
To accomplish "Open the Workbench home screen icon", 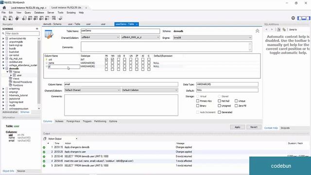I will click(4, 8).
